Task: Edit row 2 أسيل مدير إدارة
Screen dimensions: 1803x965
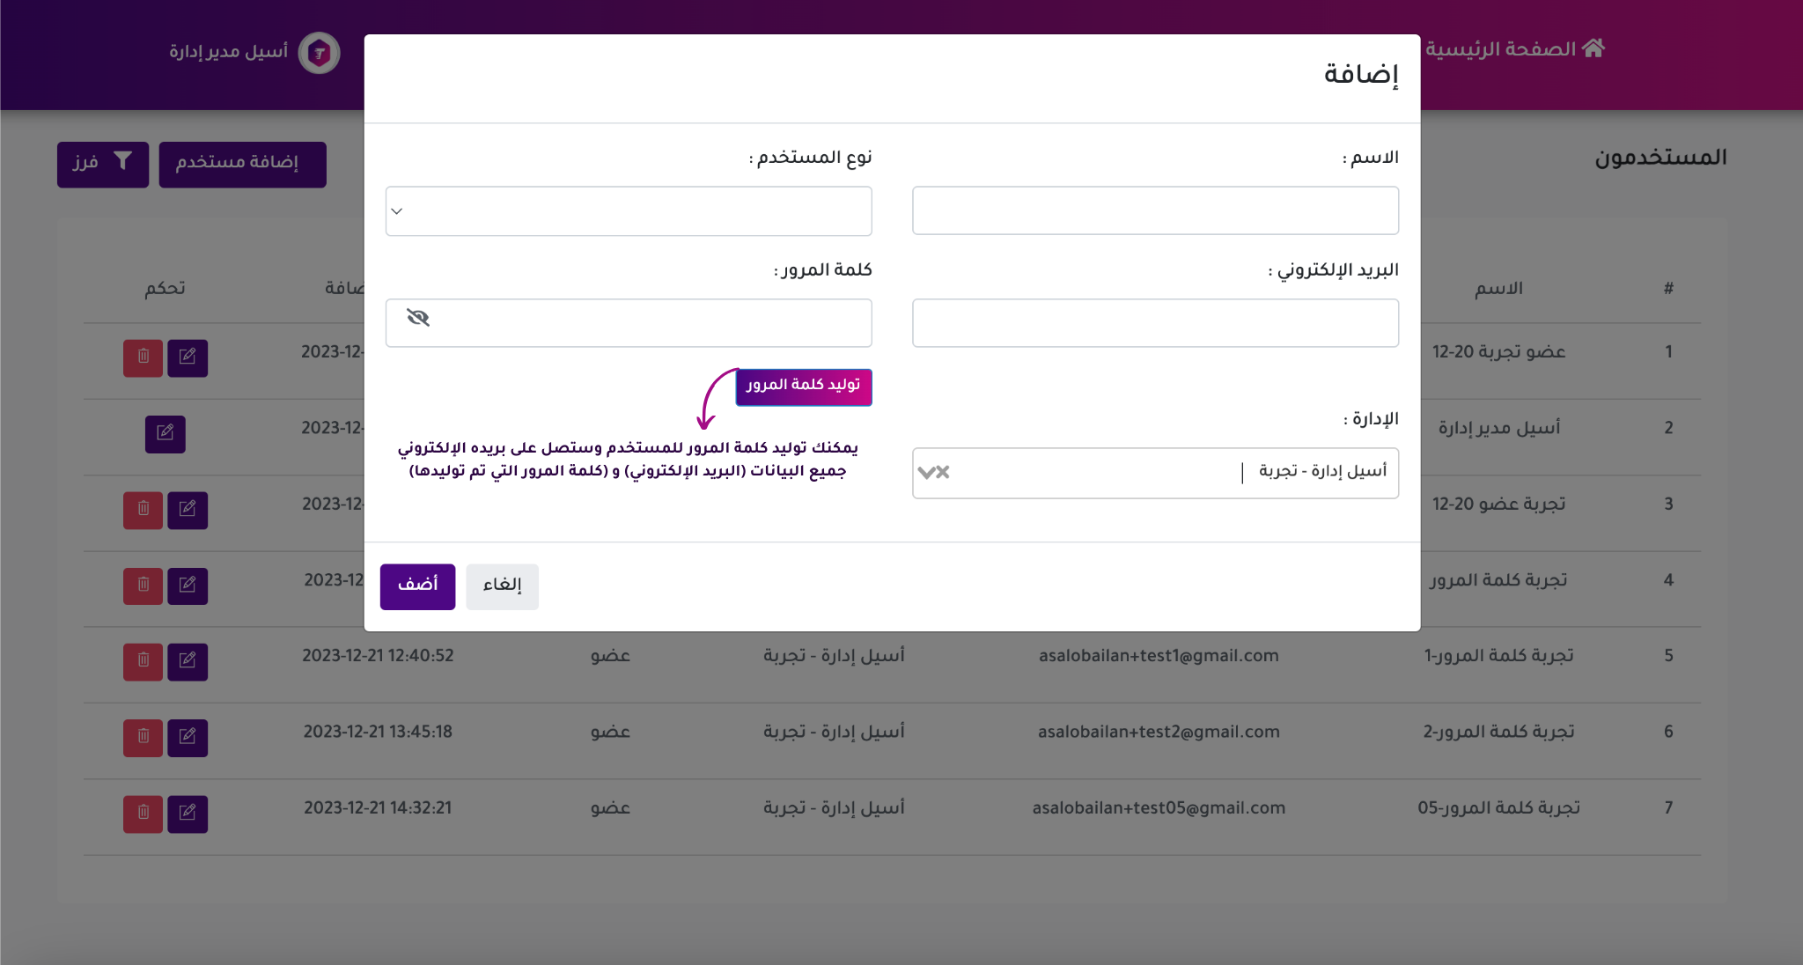Action: tap(166, 433)
